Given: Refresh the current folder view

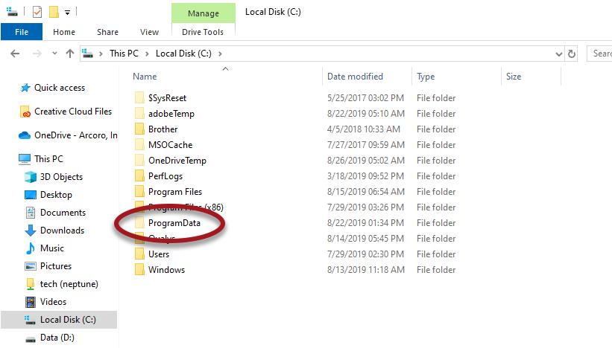Looking at the screenshot, I should point(572,54).
